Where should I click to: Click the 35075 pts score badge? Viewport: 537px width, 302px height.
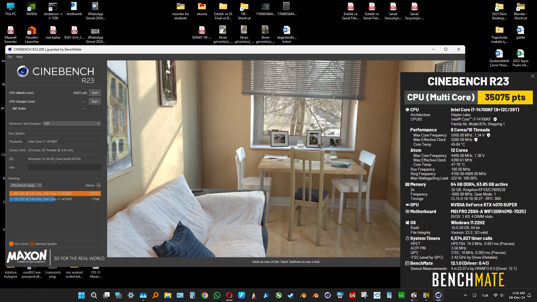click(505, 97)
